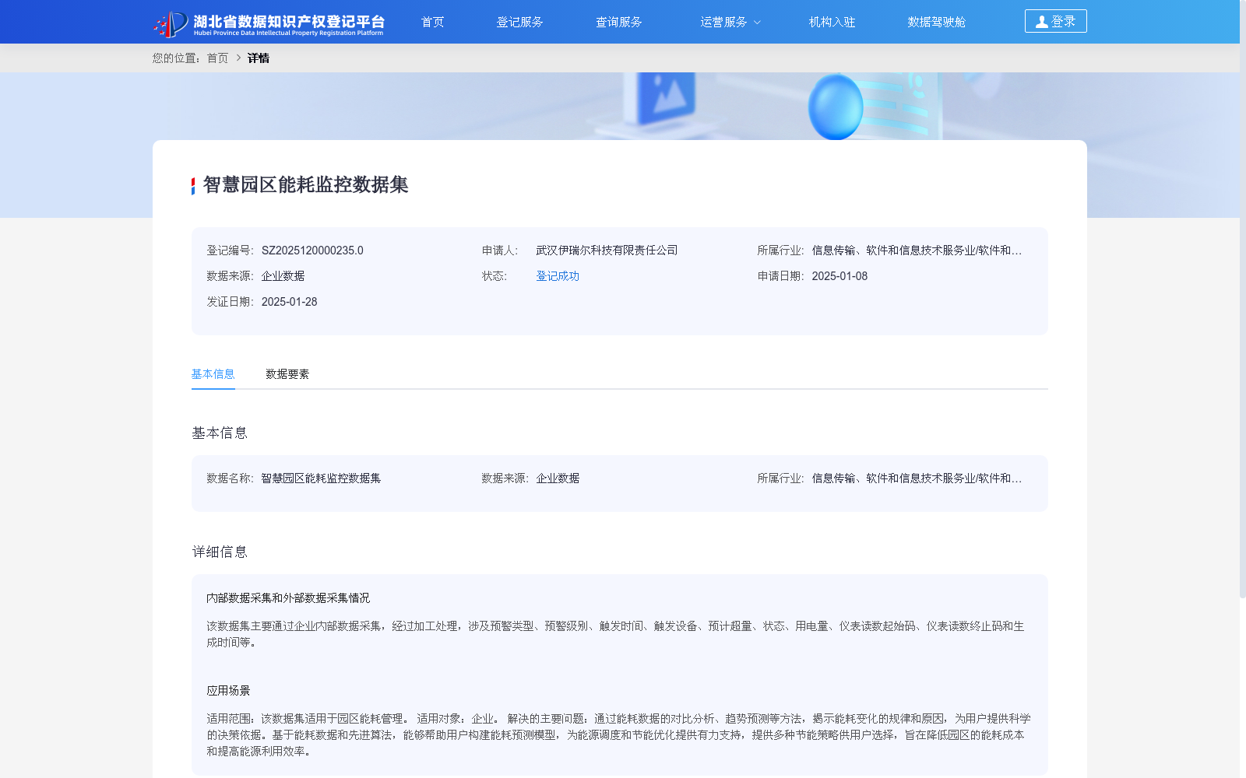Click the page title 智慧园区能耗监控数据集
Viewport: 1246px width, 778px height.
point(305,184)
